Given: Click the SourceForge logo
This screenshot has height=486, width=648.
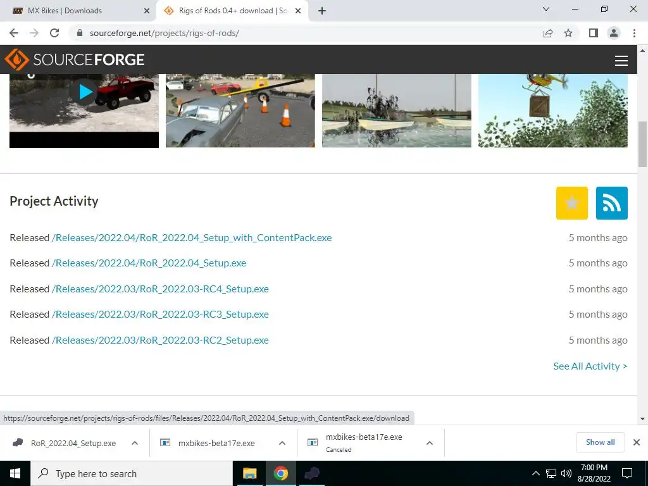Looking at the screenshot, I should click(75, 59).
